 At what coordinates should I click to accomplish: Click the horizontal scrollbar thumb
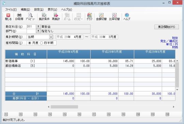pos(64,107)
